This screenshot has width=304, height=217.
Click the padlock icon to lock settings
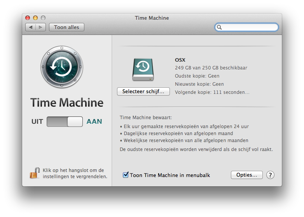[x=35, y=173]
